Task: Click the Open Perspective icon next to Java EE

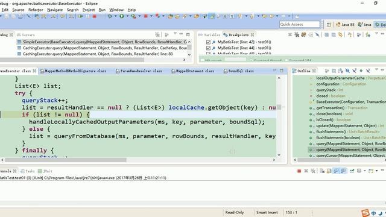Action: coord(329,24)
